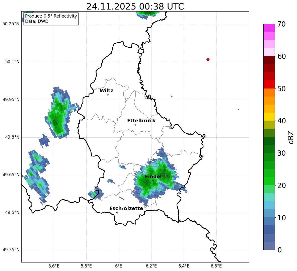Click the 49.35°N latitude label

coord(11,250)
